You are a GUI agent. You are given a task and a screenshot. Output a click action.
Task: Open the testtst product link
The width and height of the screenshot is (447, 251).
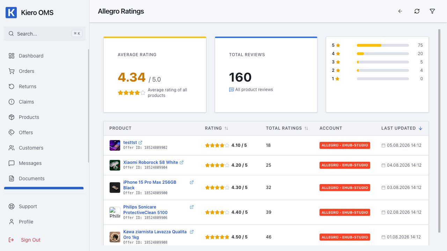click(130, 143)
